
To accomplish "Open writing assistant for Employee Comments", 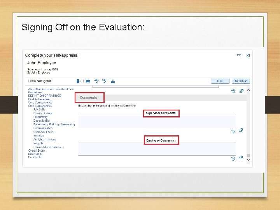I will tap(241, 158).
